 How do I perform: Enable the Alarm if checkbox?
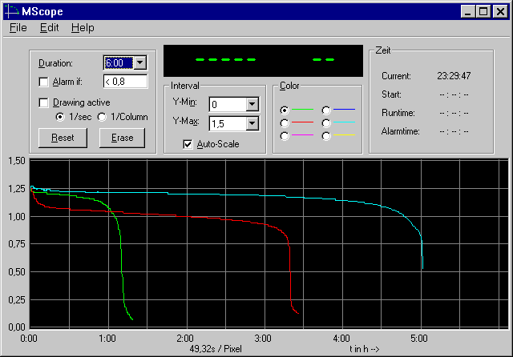[x=43, y=82]
